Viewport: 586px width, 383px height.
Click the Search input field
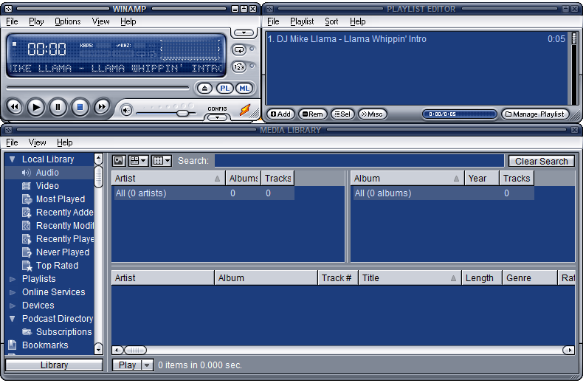pos(359,161)
